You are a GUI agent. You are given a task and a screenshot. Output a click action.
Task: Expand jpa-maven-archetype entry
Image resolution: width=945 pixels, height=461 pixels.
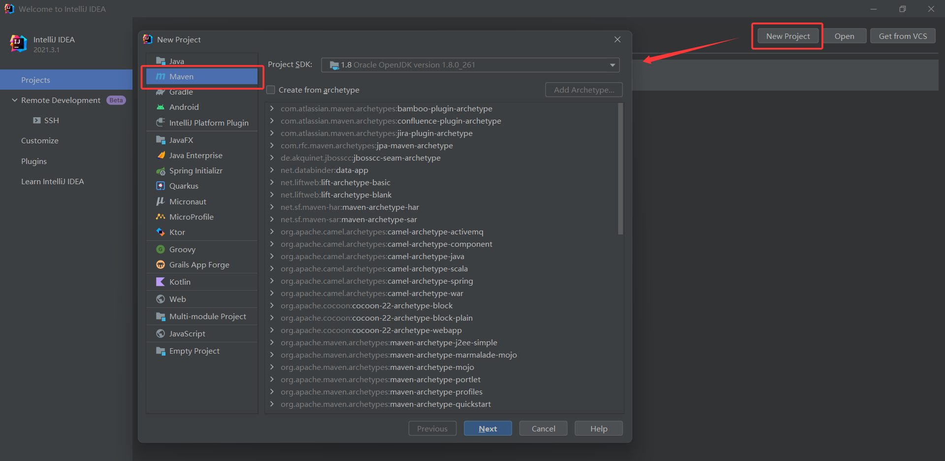pyautogui.click(x=272, y=145)
